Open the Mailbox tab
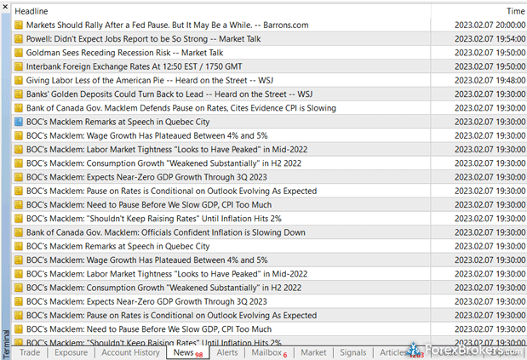This screenshot has height=360, width=527. (x=269, y=352)
